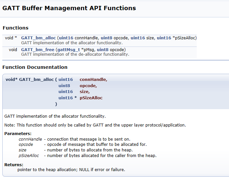This screenshot has height=177, width=229.
Task: Open the GATT_bm_alloc link in Functions table
Action: (38, 38)
